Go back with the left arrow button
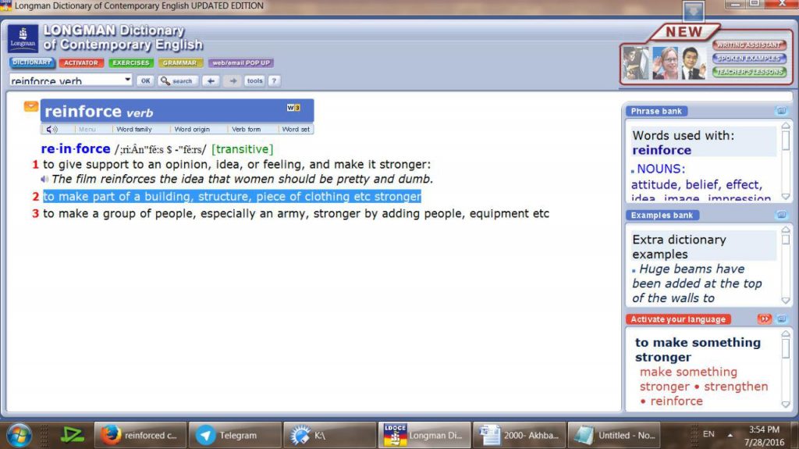 coord(211,80)
